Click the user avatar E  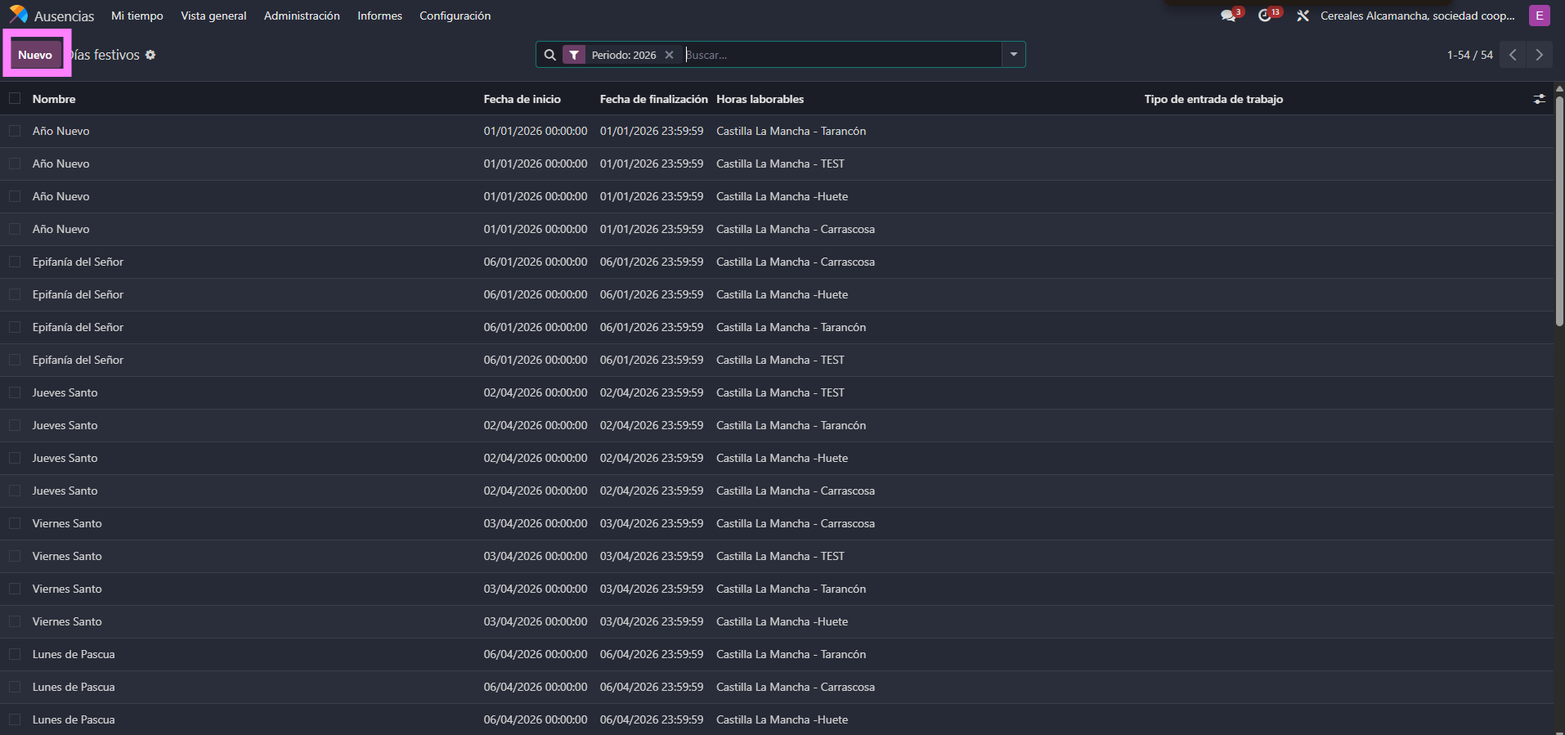(1539, 16)
